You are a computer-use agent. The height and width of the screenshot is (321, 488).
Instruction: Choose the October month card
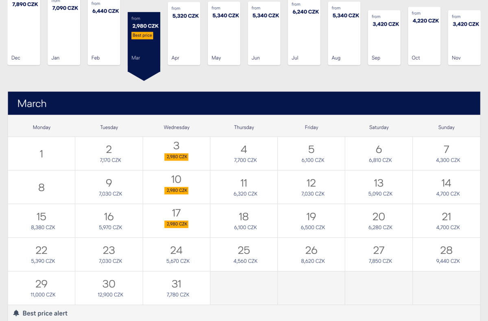tap(424, 37)
